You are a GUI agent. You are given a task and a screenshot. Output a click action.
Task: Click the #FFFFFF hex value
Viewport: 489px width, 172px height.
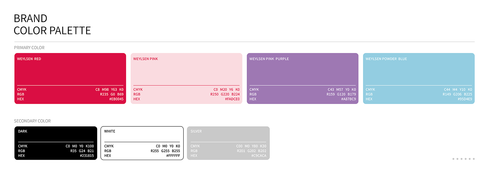coord(173,156)
